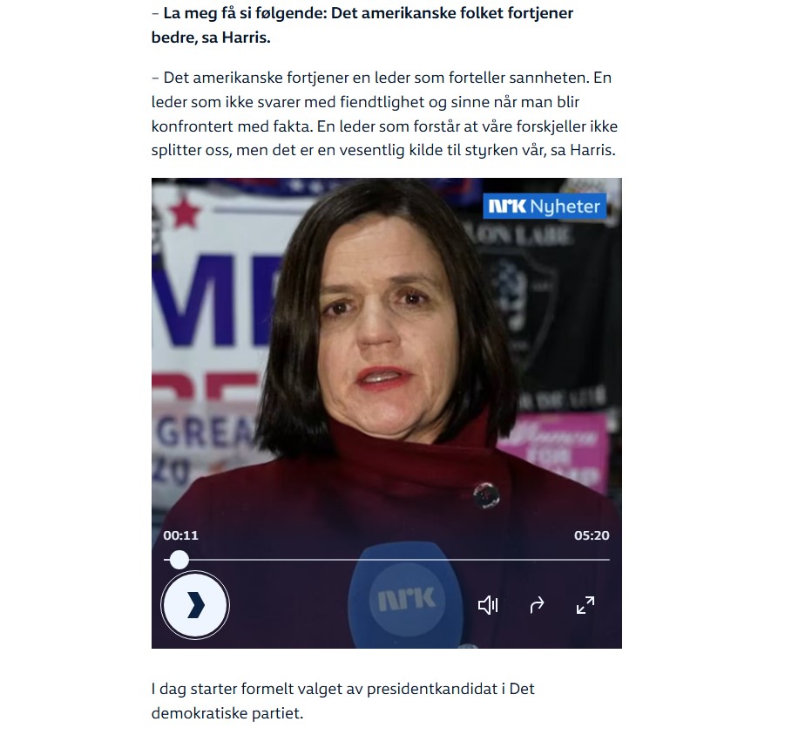Play the NRK Nyheter video
785x742 pixels.
point(195,605)
